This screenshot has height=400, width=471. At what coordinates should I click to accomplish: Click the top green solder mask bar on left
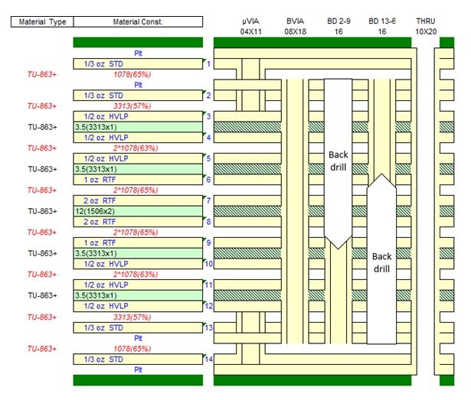[138, 43]
